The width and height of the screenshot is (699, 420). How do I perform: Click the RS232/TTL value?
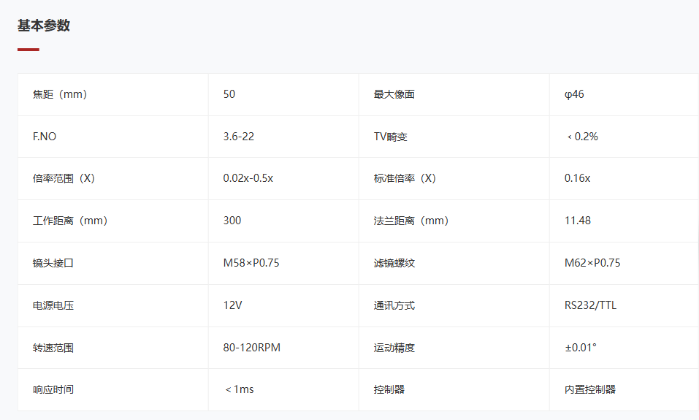click(x=591, y=305)
